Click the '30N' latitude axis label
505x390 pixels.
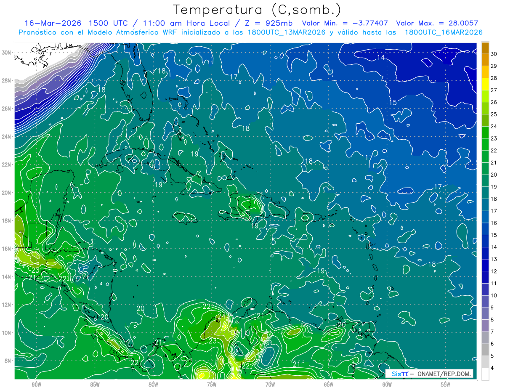pyautogui.click(x=6, y=53)
